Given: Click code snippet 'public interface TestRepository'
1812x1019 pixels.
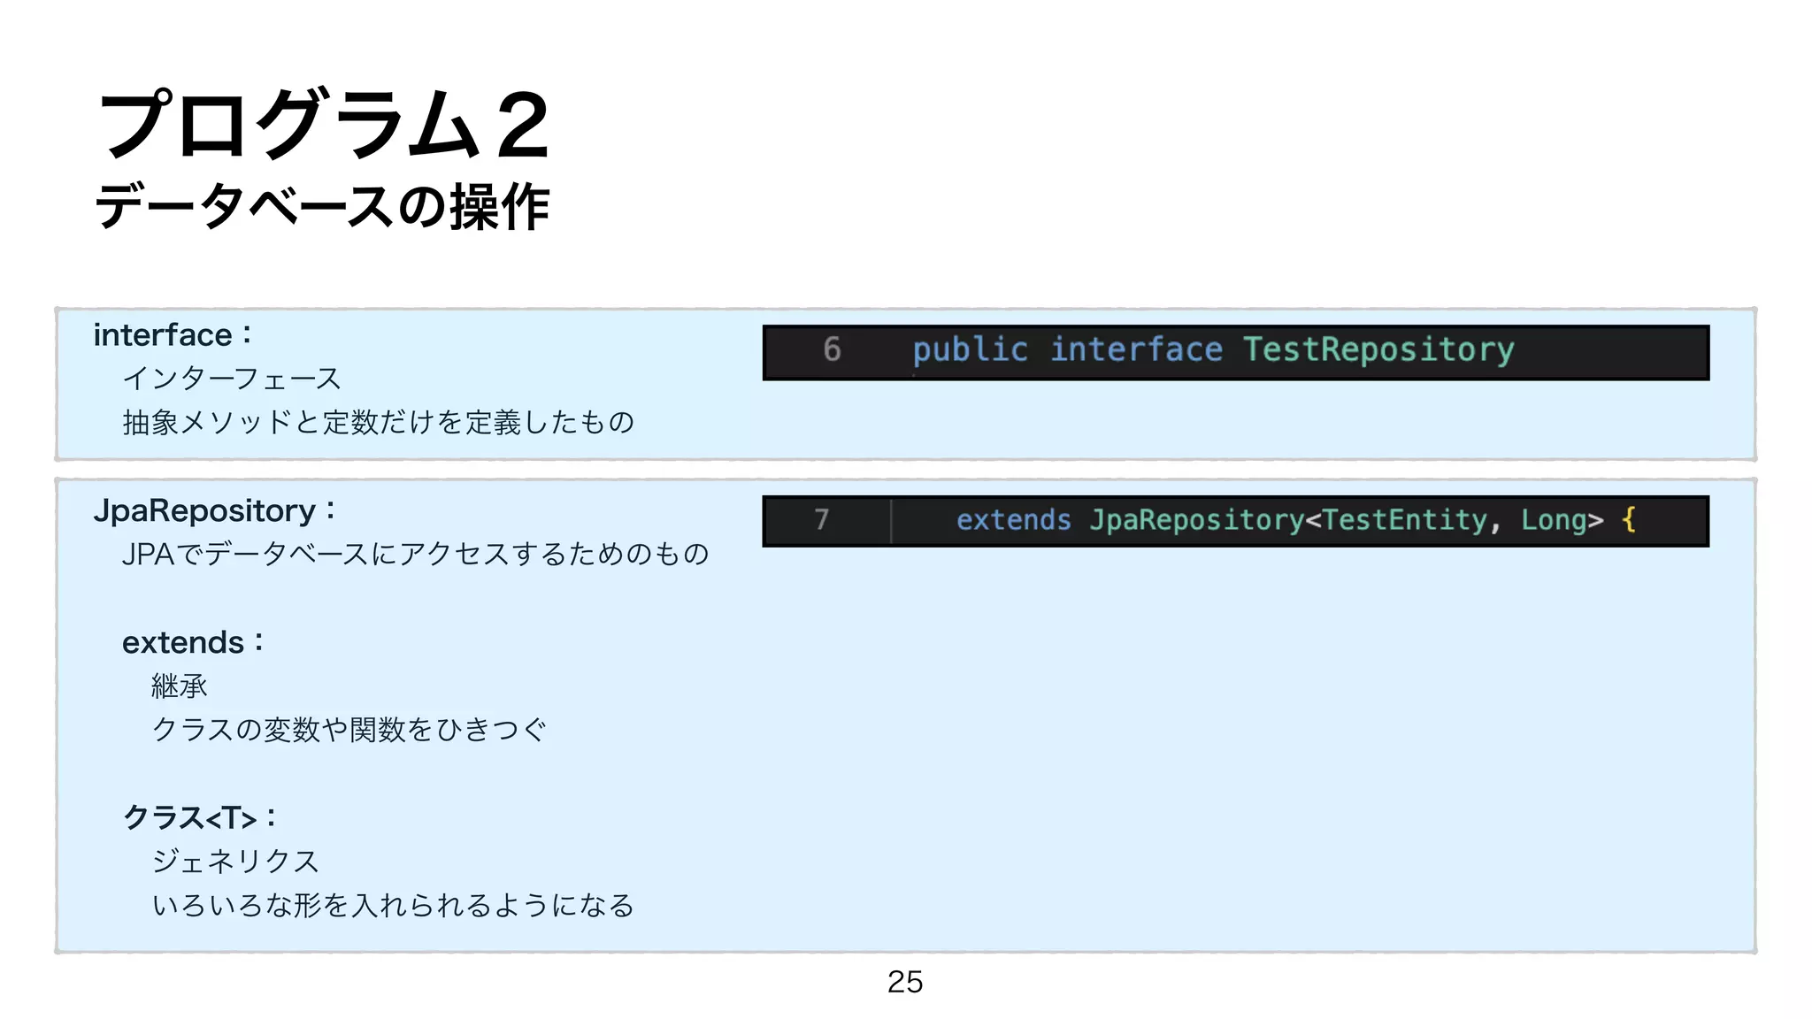Looking at the screenshot, I should click(1213, 349).
